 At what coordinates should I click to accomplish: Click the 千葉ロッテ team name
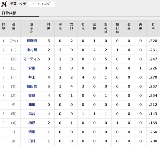tap(18, 4)
